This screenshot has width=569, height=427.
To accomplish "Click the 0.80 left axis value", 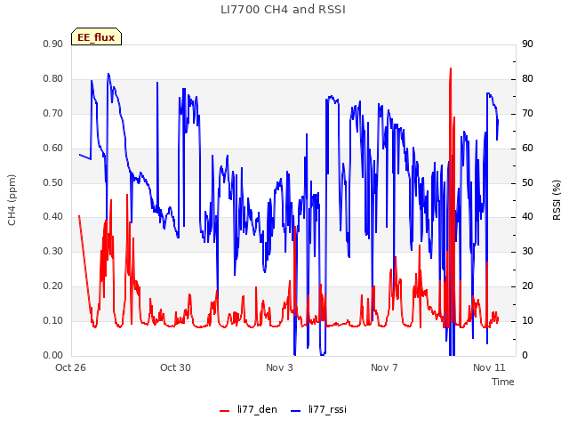I will coord(53,79).
